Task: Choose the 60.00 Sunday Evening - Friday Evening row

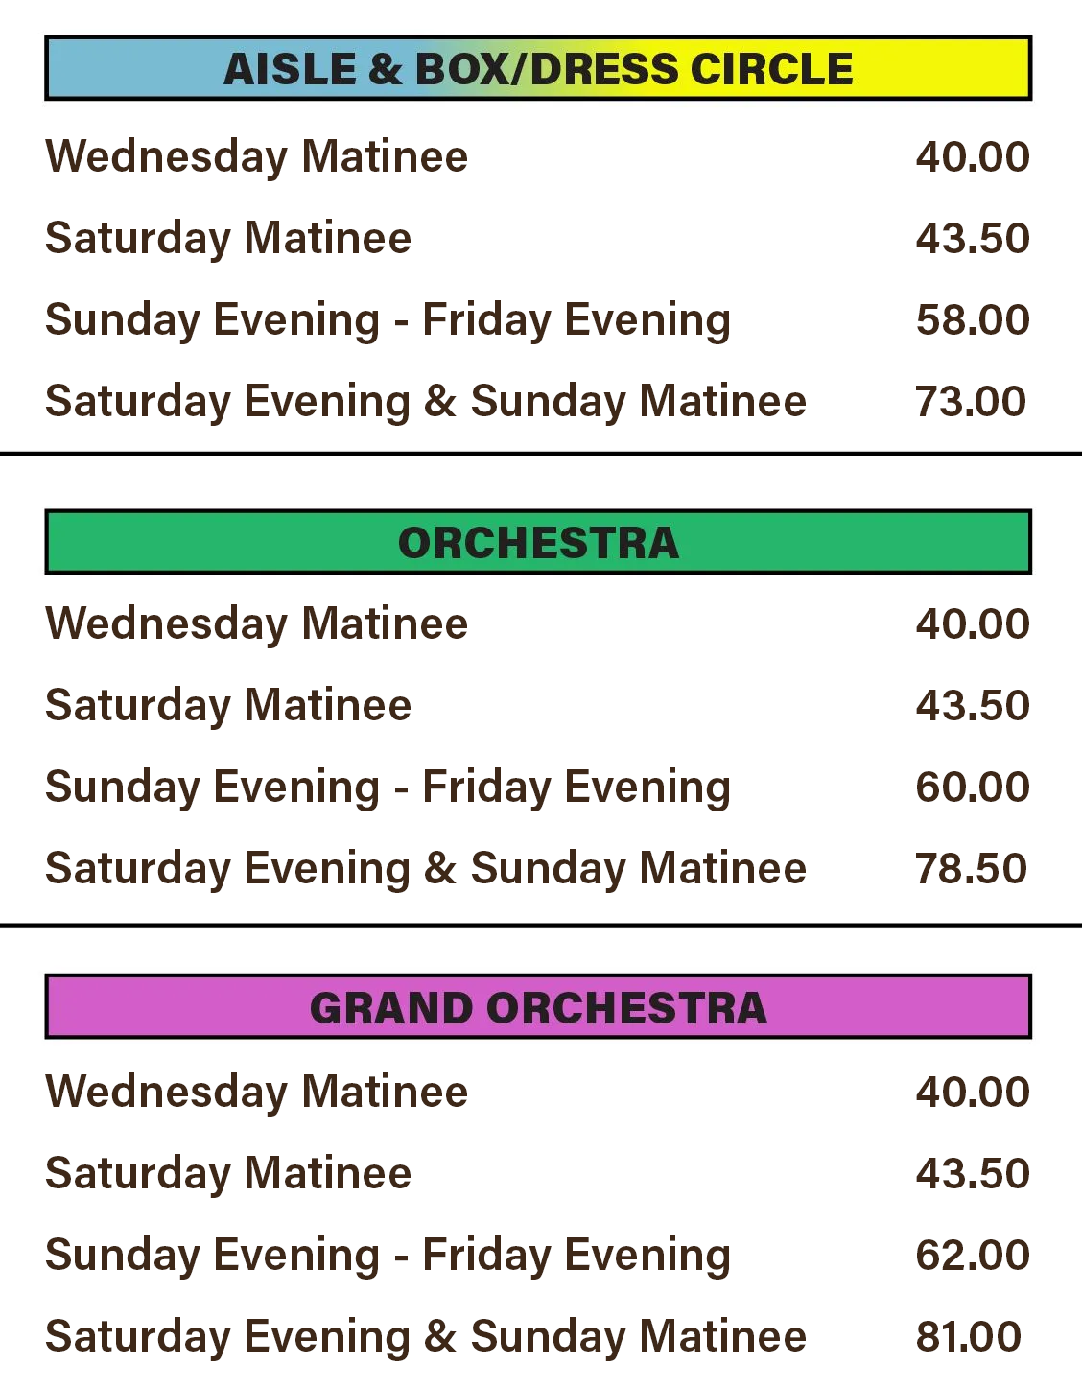Action: [x=388, y=787]
